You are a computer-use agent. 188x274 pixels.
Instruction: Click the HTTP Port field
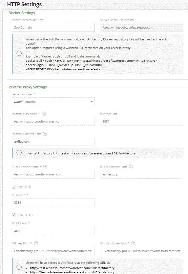53,202
